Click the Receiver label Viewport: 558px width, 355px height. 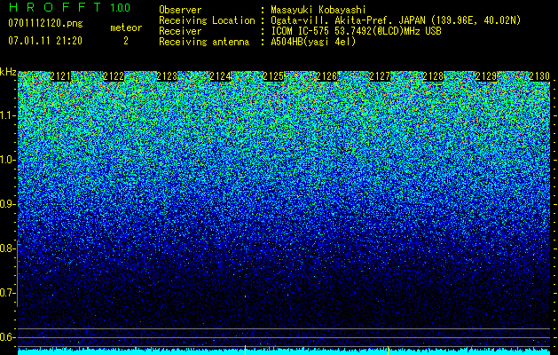180,31
